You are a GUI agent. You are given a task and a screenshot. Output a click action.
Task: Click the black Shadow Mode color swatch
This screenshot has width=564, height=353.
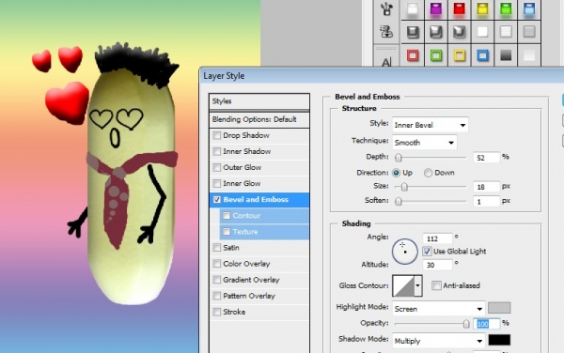click(x=499, y=340)
